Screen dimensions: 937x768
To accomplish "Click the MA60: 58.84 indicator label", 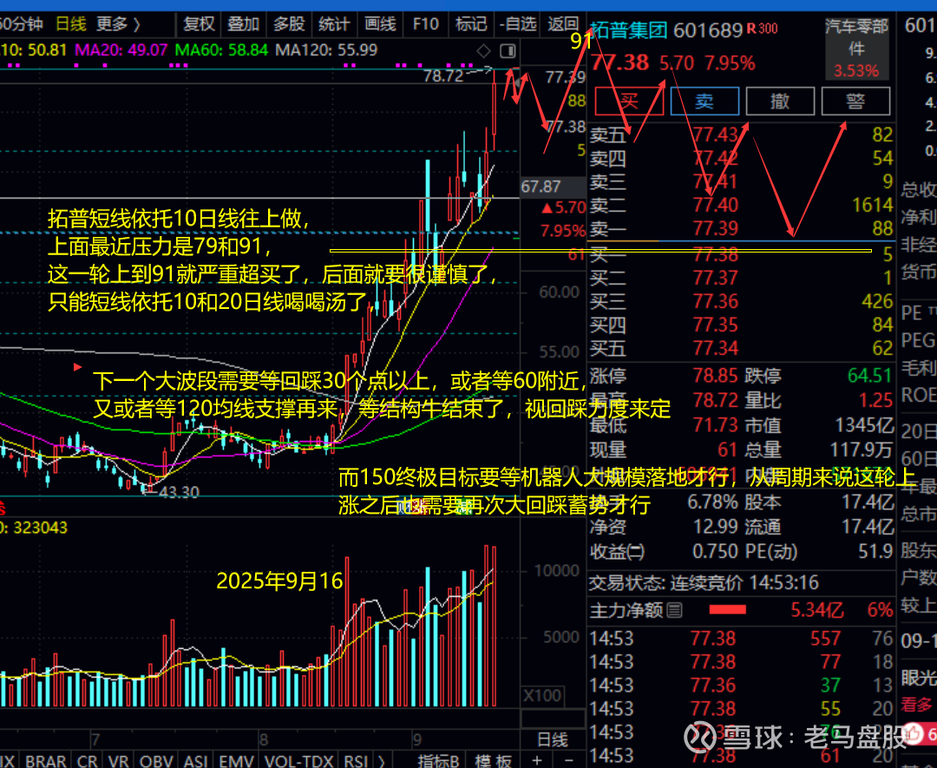I will (x=221, y=49).
